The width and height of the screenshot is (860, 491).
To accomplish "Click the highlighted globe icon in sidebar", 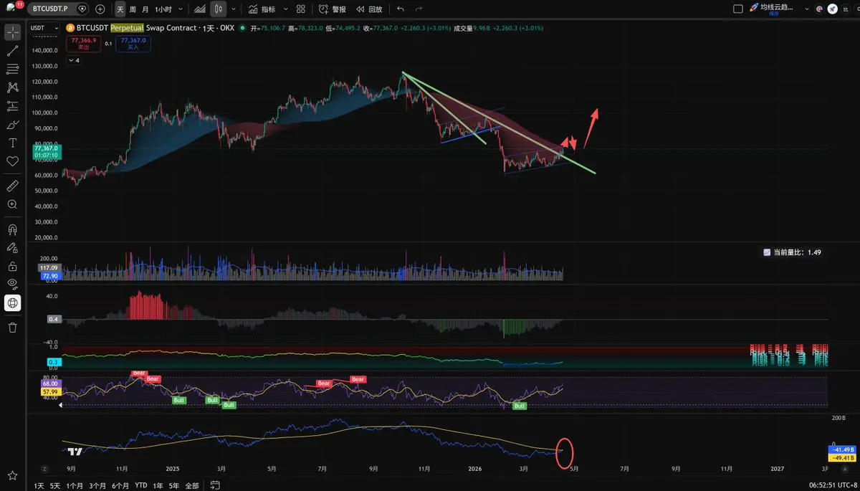I will pyautogui.click(x=12, y=302).
